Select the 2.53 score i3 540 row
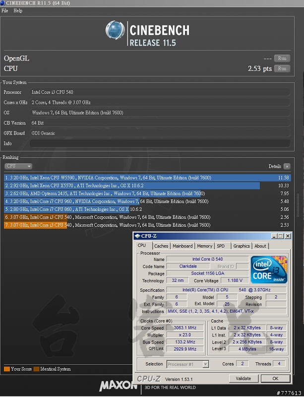This screenshot has height=397, width=304. coord(147,225)
